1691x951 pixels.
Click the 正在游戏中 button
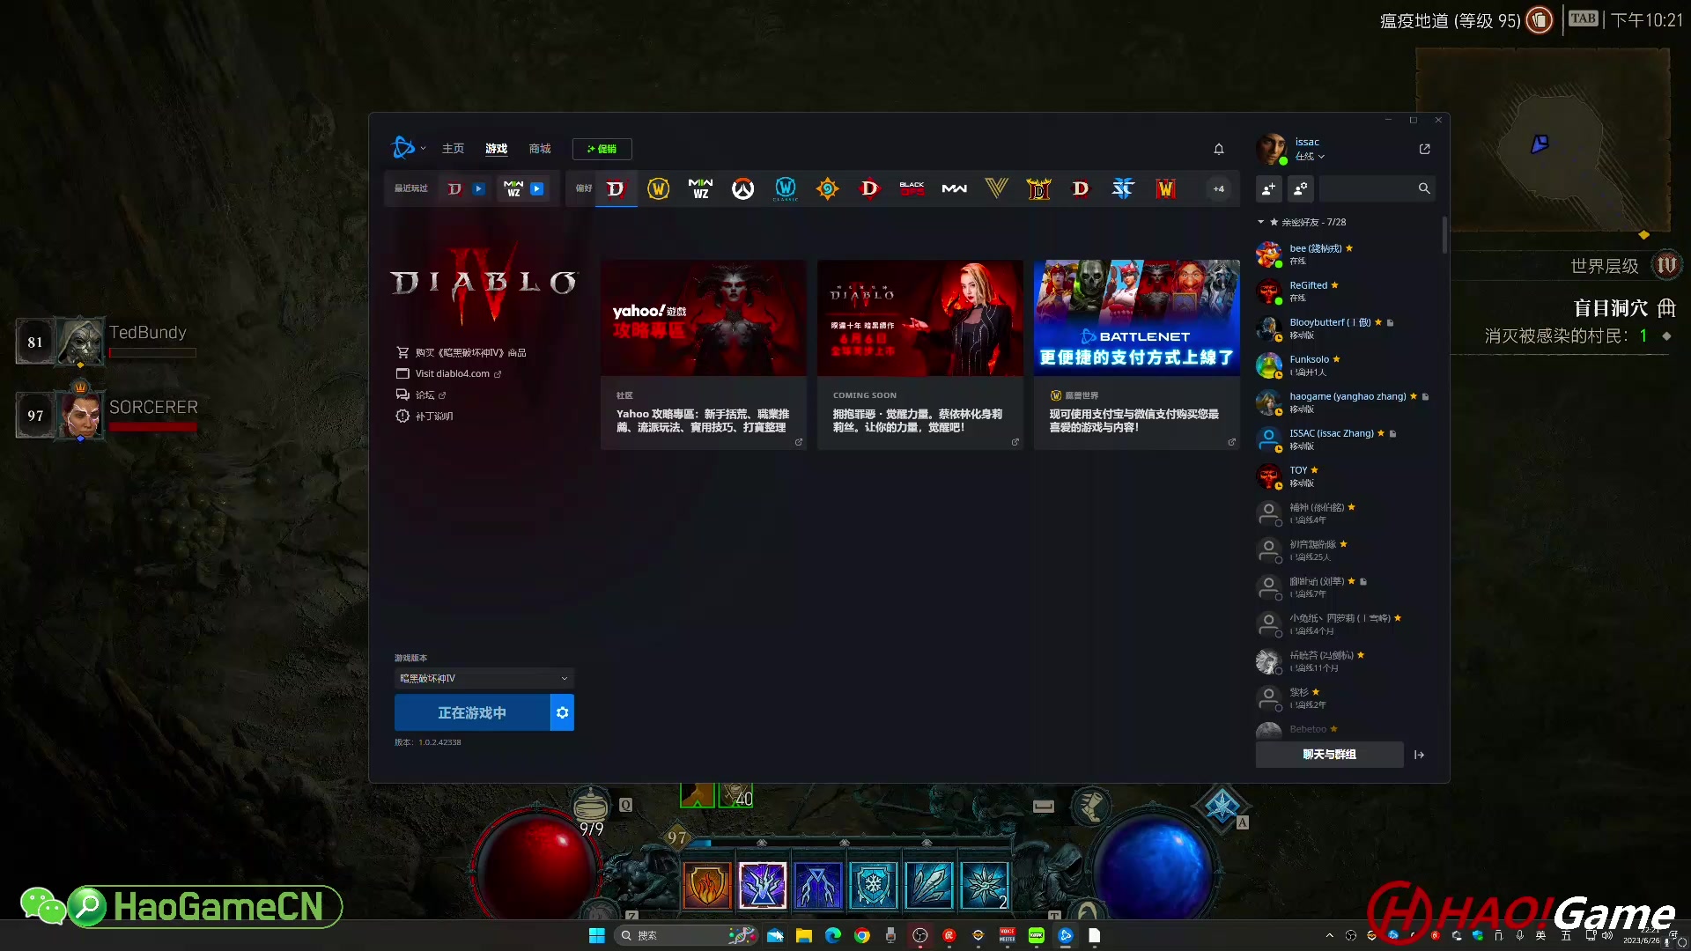click(472, 712)
